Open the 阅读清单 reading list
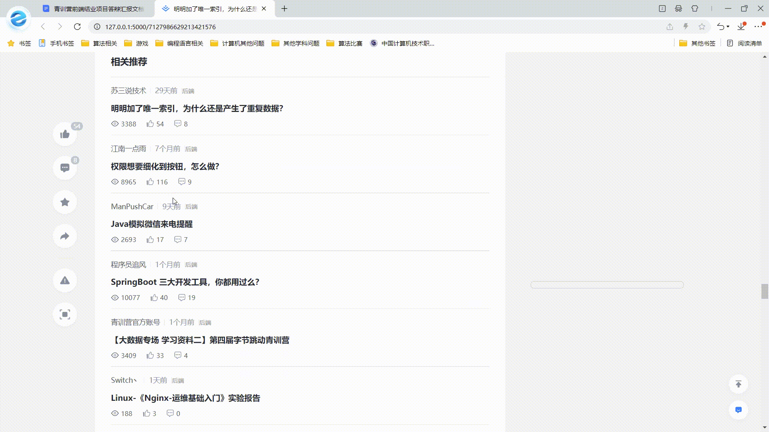Screen dimensions: 769x432 [745, 43]
